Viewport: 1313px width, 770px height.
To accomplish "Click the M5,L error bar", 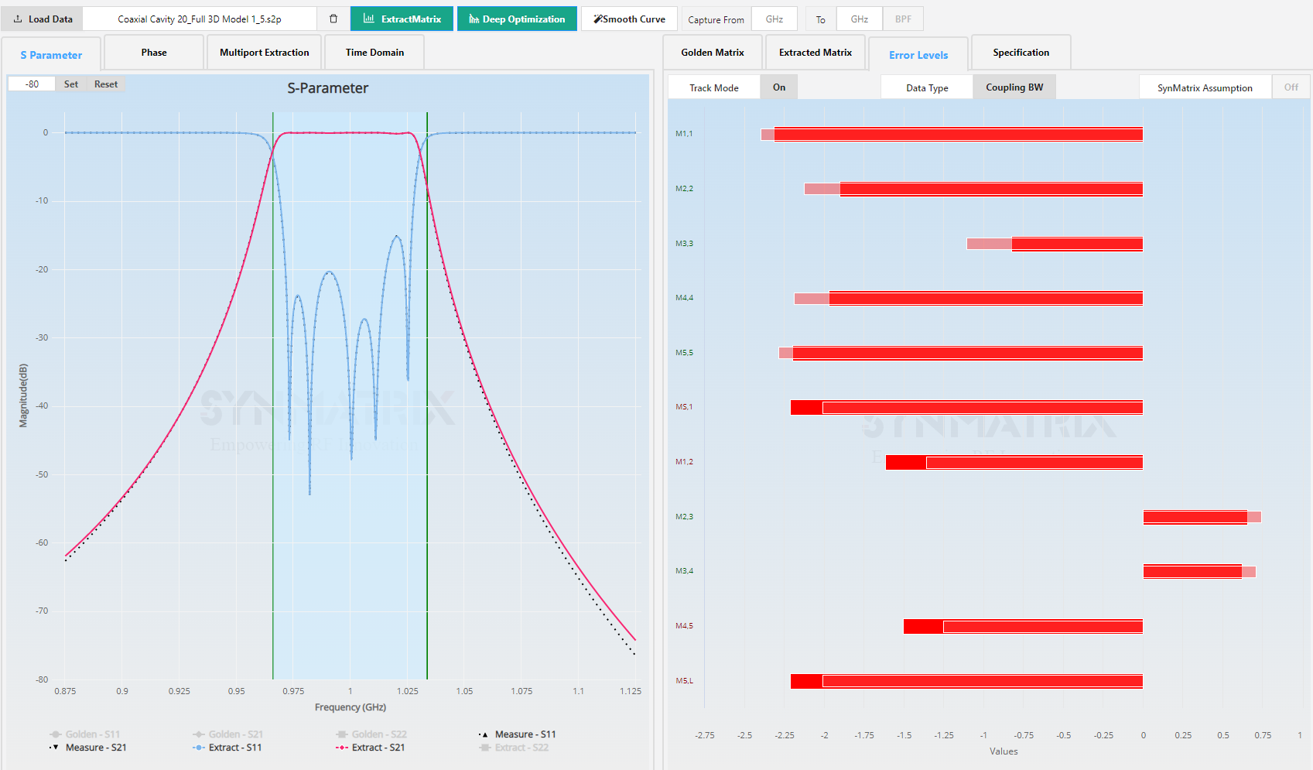I will tap(966, 681).
